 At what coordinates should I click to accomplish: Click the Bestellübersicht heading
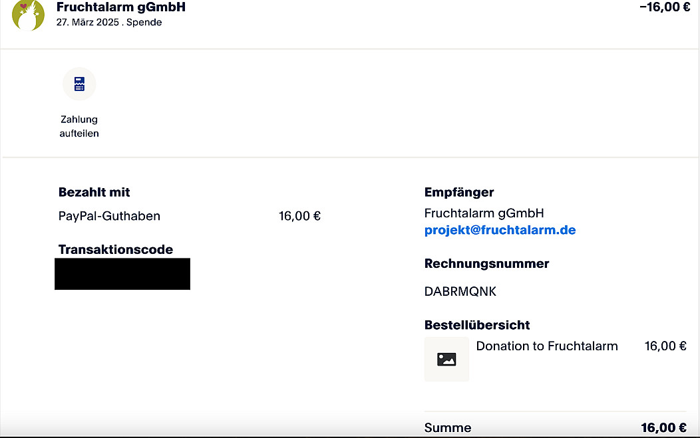[477, 325]
